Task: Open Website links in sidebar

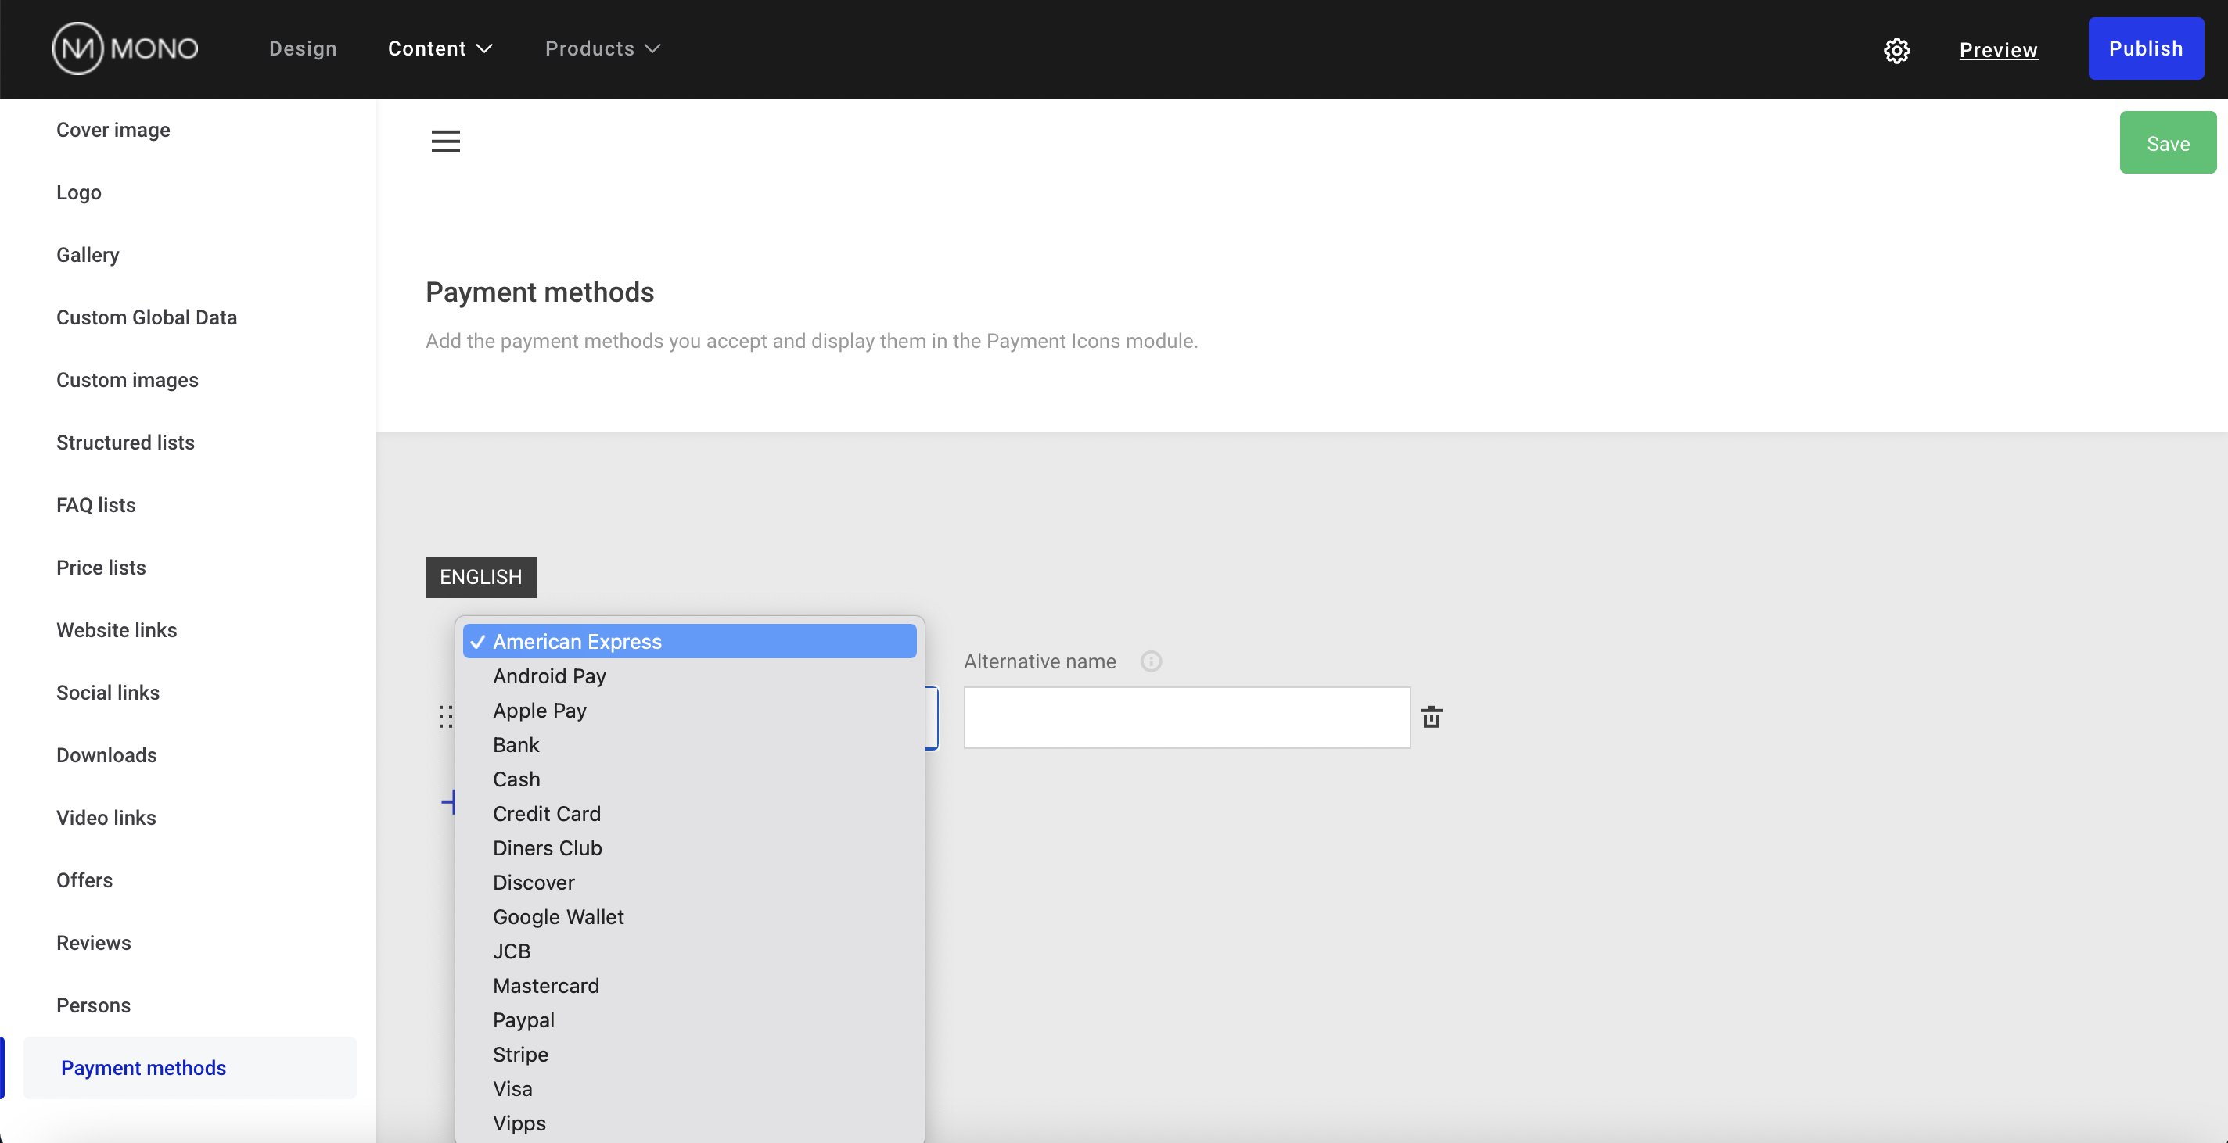Action: pyautogui.click(x=117, y=630)
